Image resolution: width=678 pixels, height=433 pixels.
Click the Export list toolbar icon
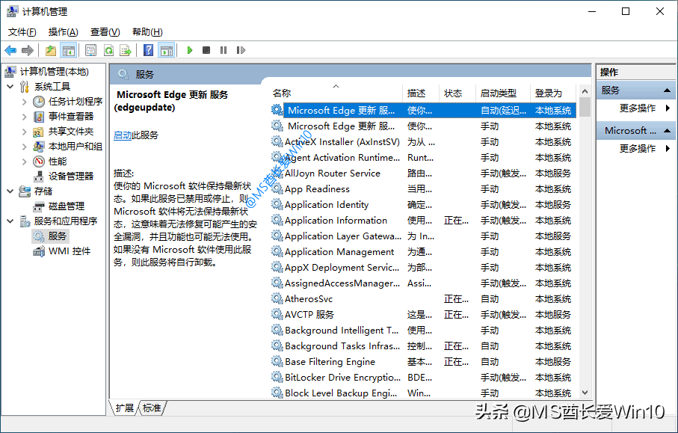[126, 51]
